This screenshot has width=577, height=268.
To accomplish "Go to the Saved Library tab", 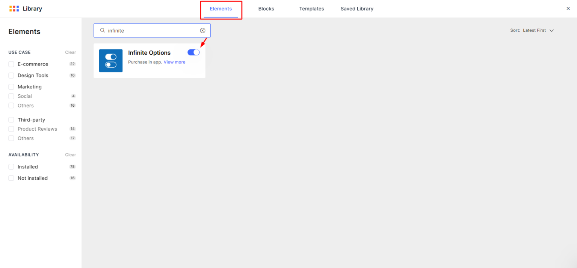I will 357,9.
